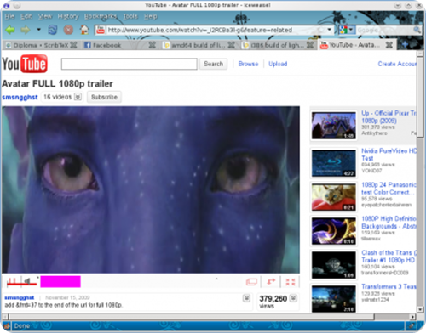Click the Avatar video player frame
Screen dimensions: 426x333
click(x=151, y=189)
